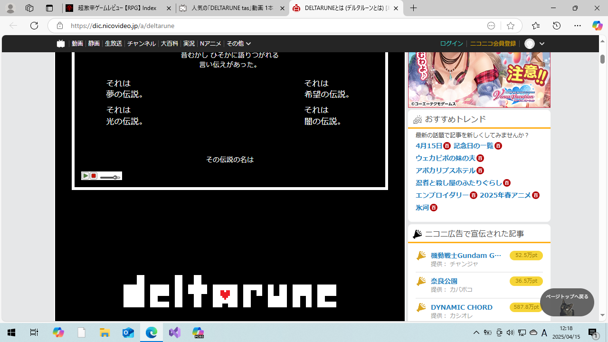
Task: Open the Copilot icon in Edge toolbar
Action: (x=597, y=26)
